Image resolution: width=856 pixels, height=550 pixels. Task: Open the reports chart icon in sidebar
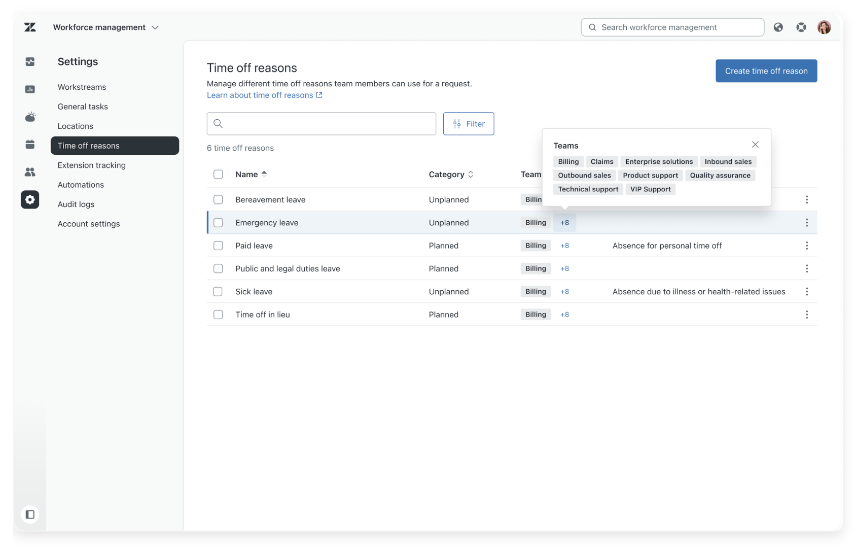(30, 89)
